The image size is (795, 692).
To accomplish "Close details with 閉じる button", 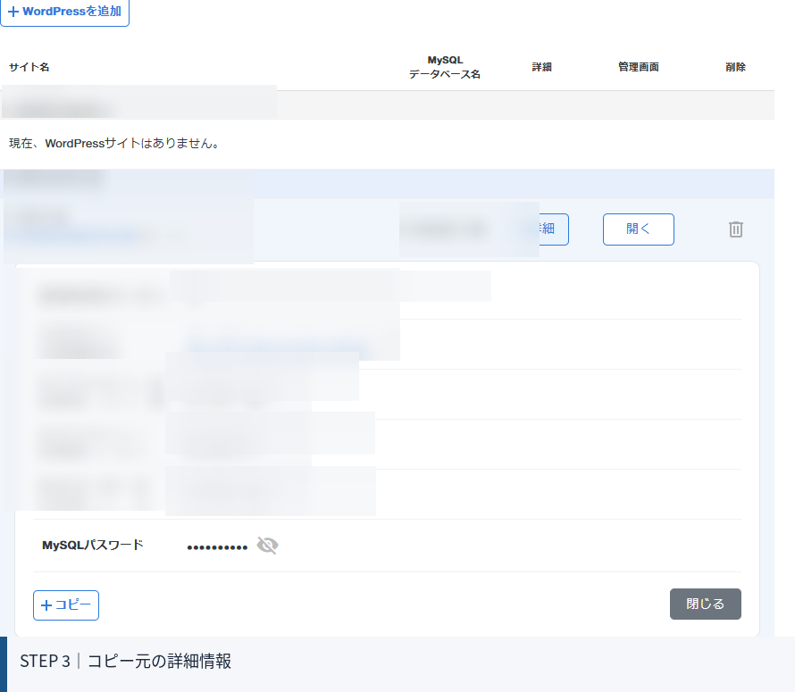I will point(706,604).
